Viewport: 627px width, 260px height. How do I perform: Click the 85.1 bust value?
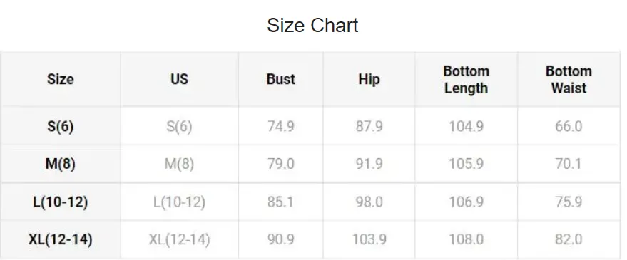point(281,202)
